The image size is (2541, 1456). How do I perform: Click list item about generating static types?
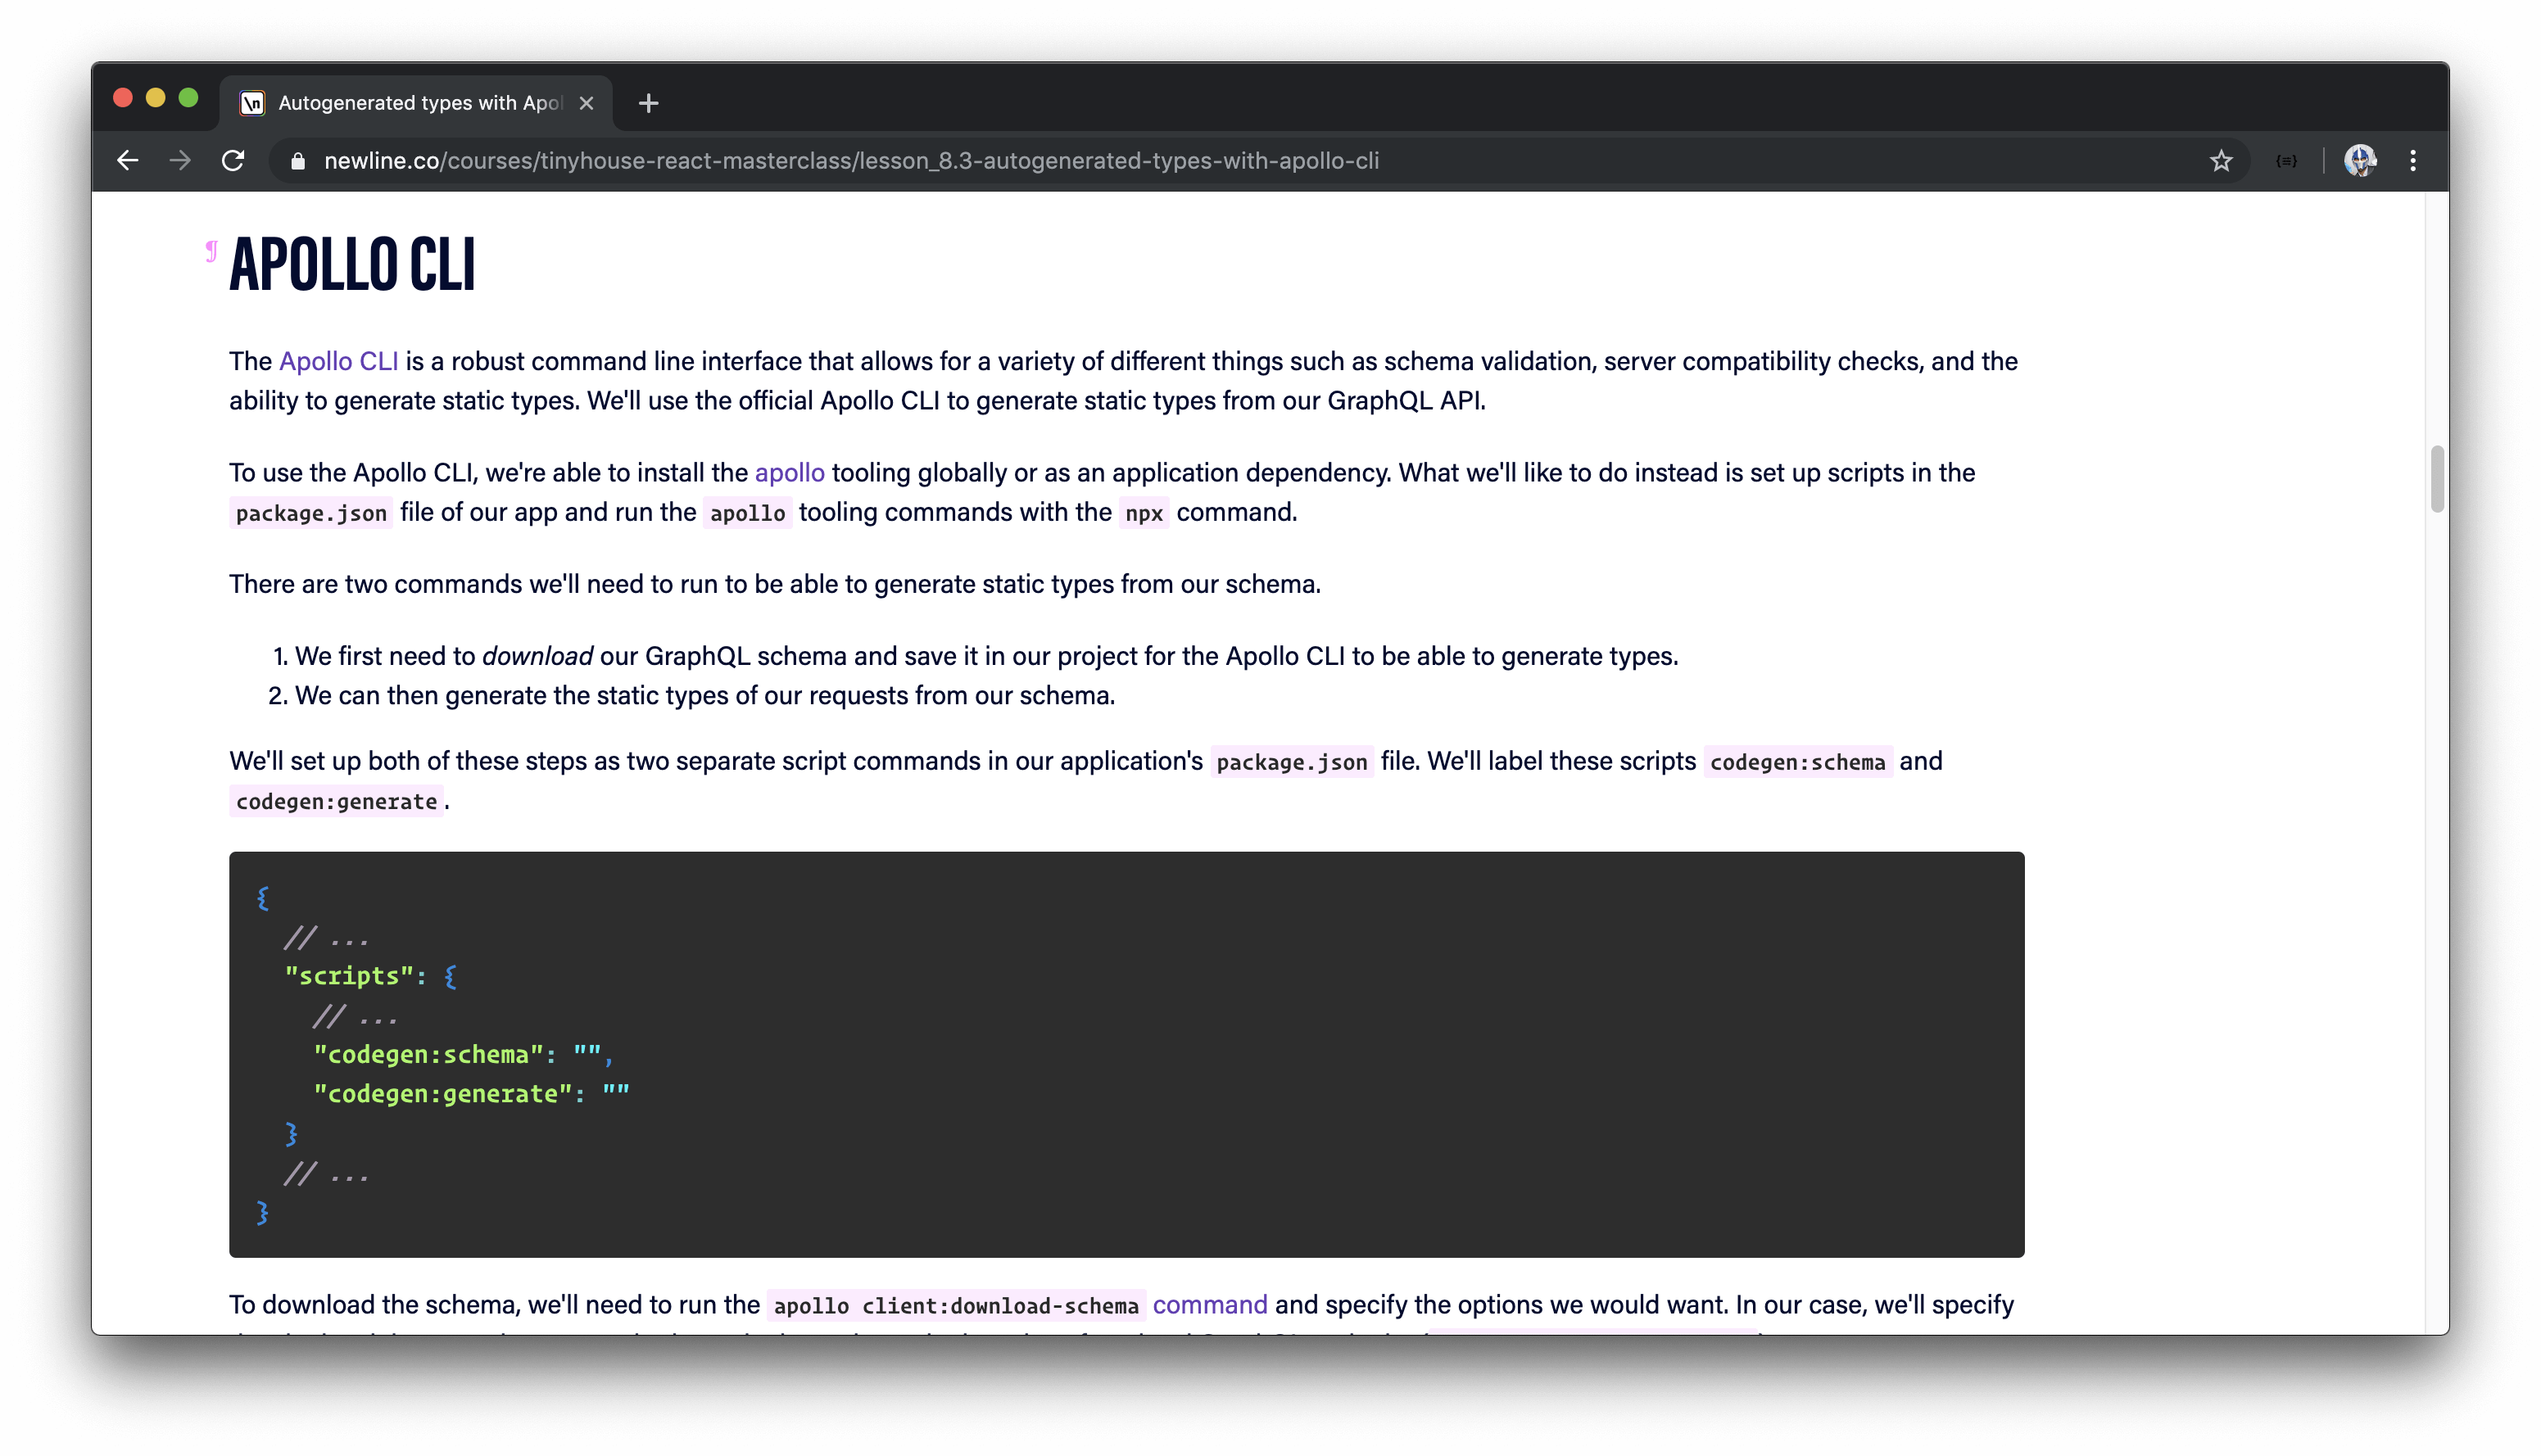pyautogui.click(x=704, y=695)
